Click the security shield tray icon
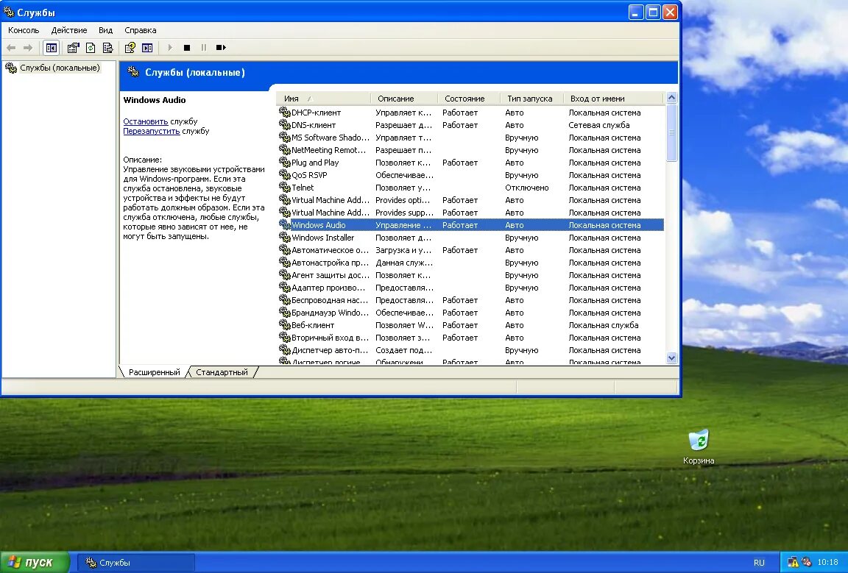 point(806,562)
